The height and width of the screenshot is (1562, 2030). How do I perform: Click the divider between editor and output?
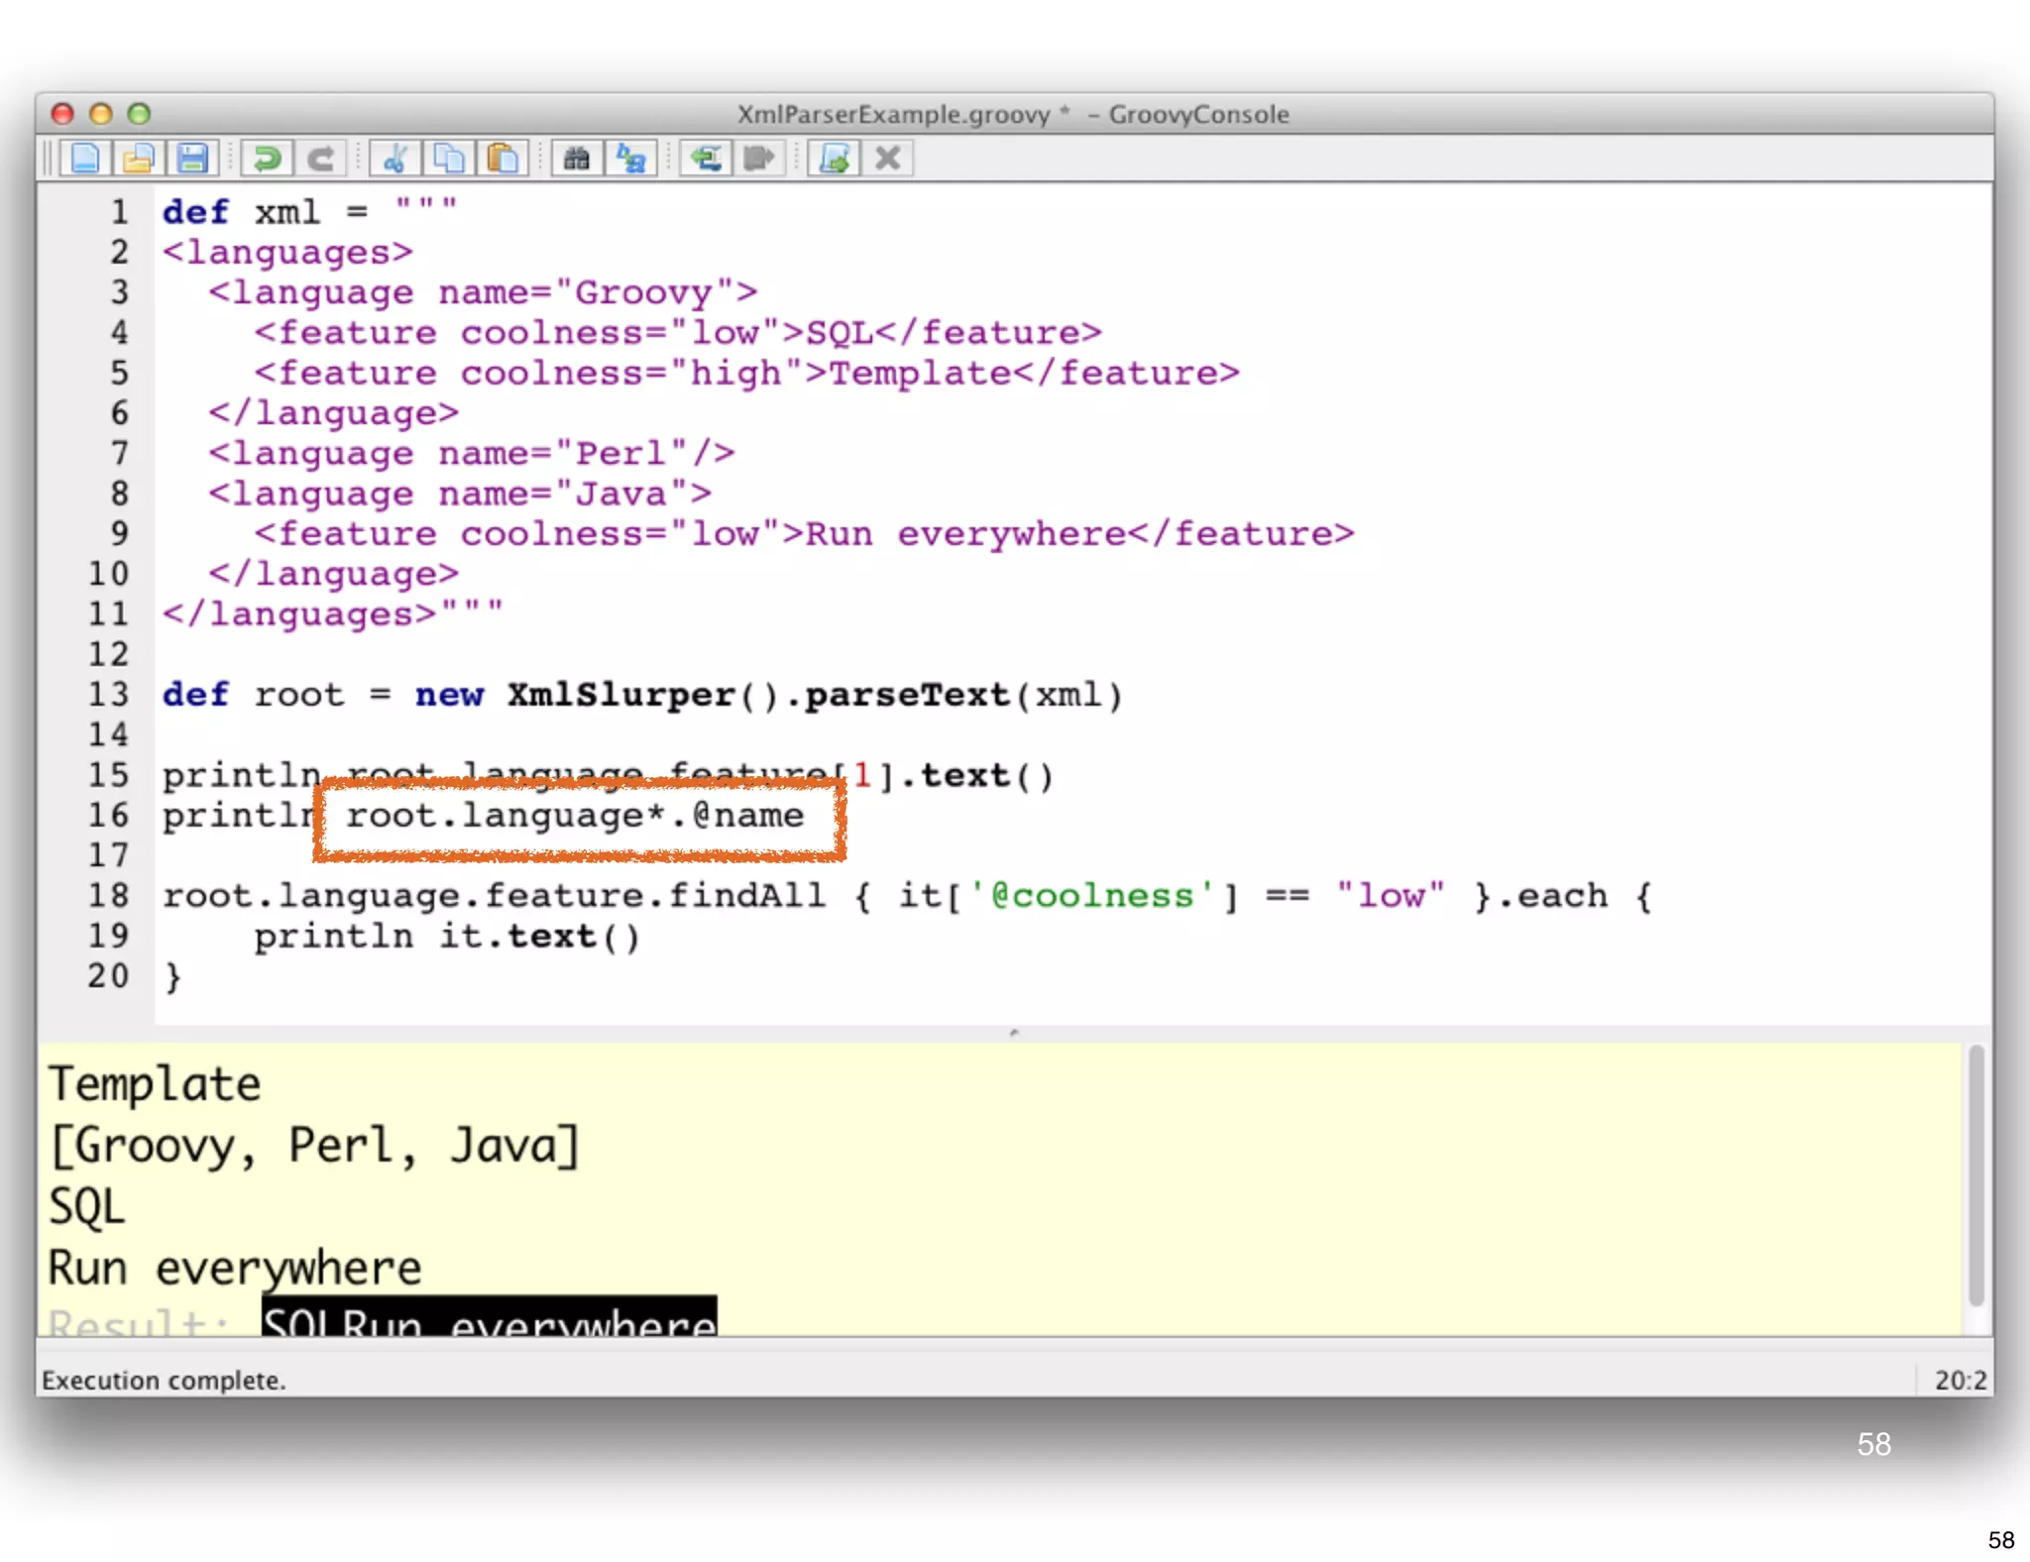(x=1013, y=1033)
